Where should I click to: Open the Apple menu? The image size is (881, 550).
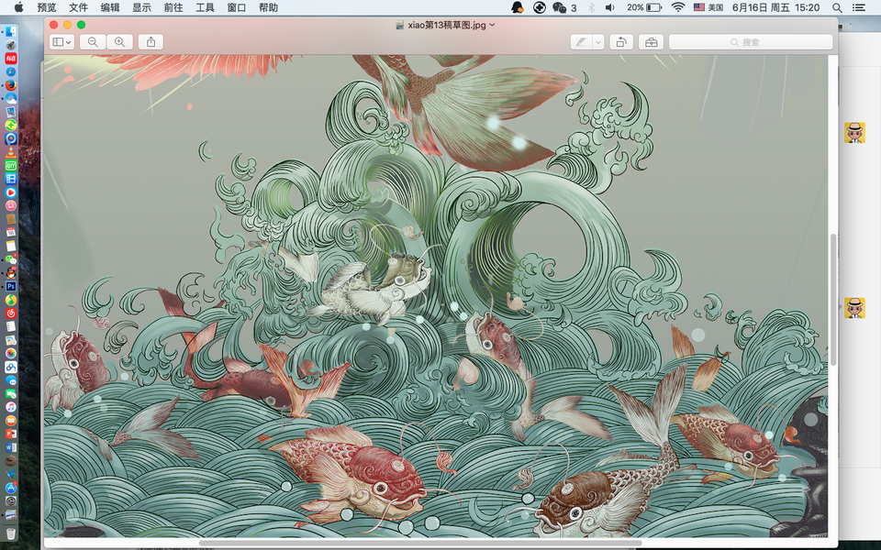[x=18, y=7]
